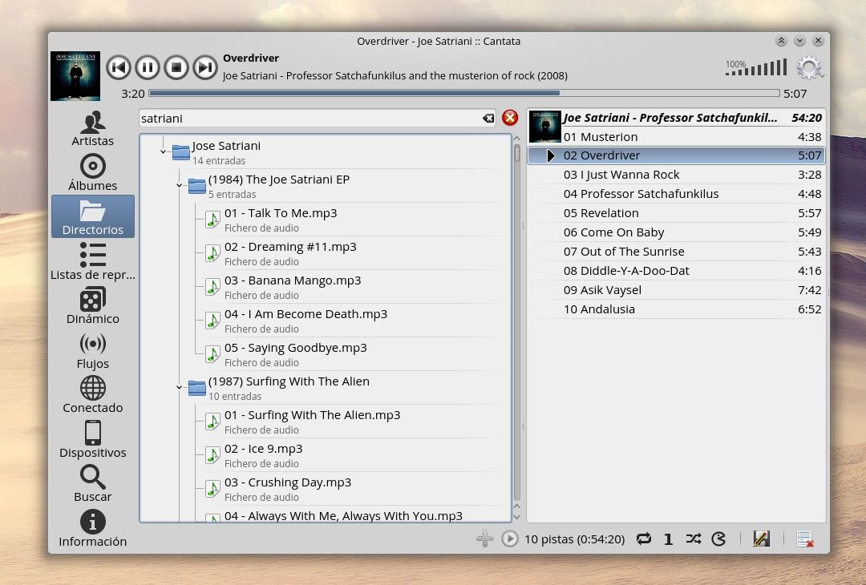The height and width of the screenshot is (585, 866).
Task: Click the previous track button
Action: [119, 67]
